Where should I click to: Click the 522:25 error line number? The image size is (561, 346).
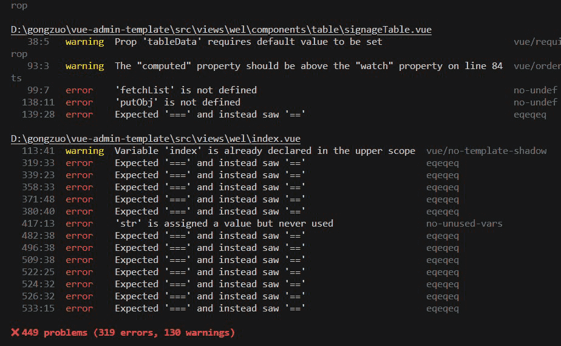38,272
